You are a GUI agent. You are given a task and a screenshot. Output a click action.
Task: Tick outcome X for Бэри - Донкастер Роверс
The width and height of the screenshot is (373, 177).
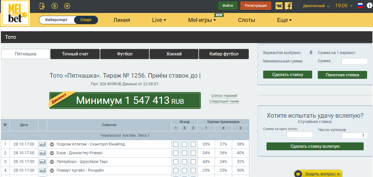pos(185,153)
